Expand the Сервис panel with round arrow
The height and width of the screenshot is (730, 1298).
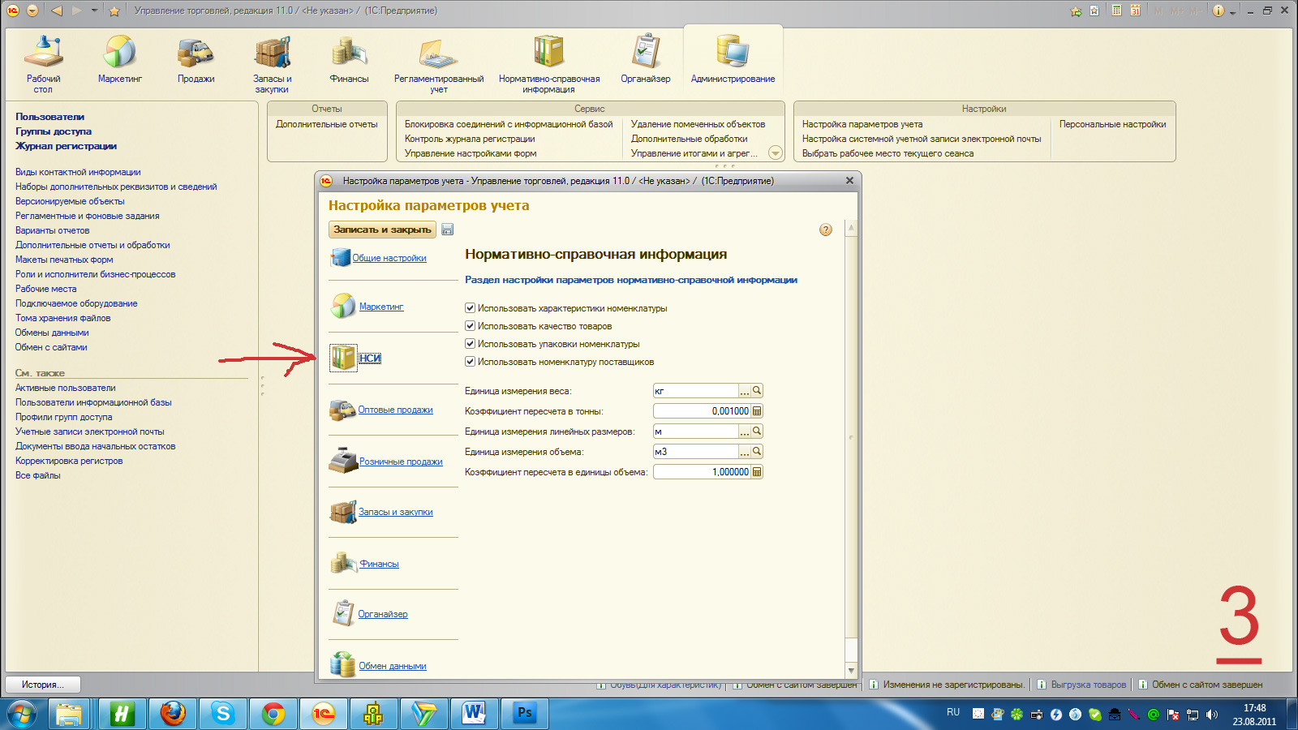click(776, 153)
